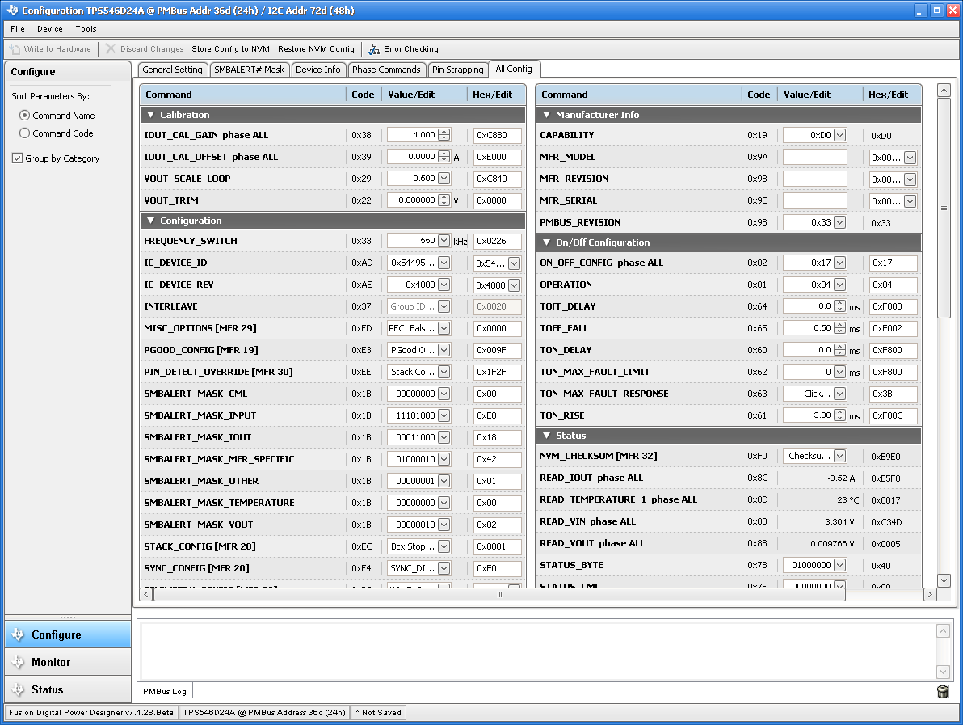Switch to the Pin Strapping tab
Image resolution: width=963 pixels, height=725 pixels.
click(457, 70)
